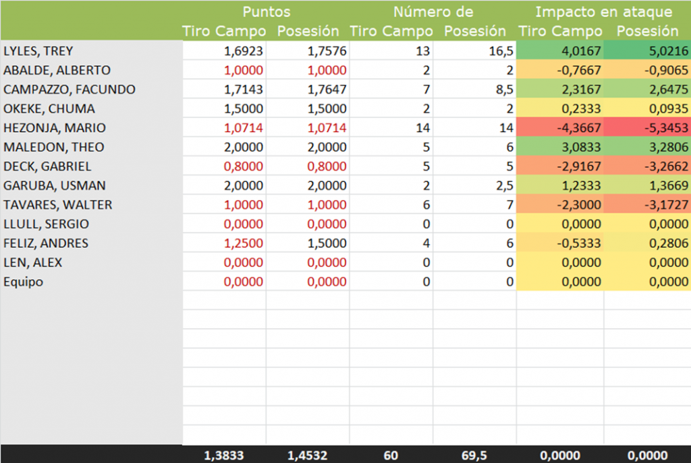This screenshot has width=691, height=463.
Task: Click the dark green 5,0216 cell
Action: (647, 51)
